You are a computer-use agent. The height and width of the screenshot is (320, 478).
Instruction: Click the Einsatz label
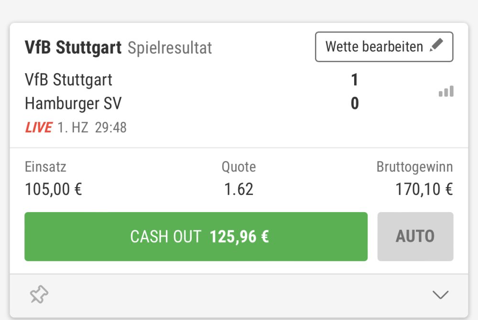(x=45, y=167)
